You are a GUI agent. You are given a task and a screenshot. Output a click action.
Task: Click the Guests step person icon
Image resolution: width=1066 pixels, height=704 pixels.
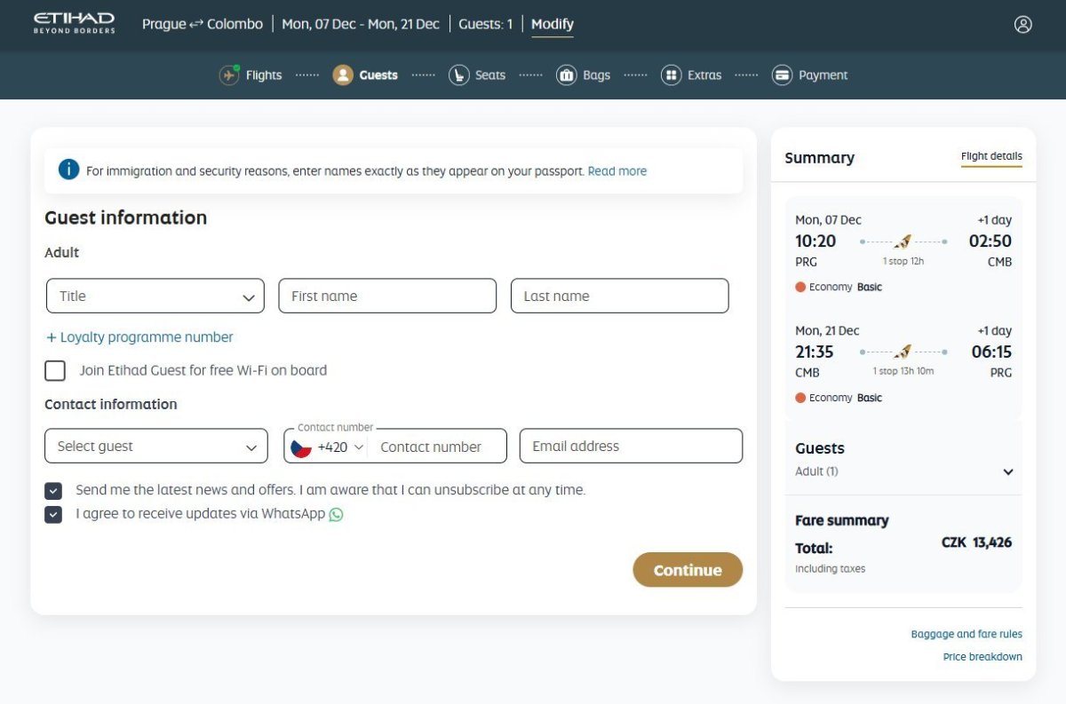coord(343,75)
